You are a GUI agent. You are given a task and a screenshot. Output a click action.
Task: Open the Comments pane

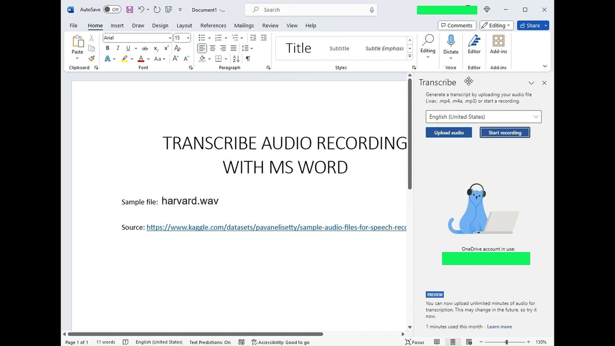tap(457, 25)
